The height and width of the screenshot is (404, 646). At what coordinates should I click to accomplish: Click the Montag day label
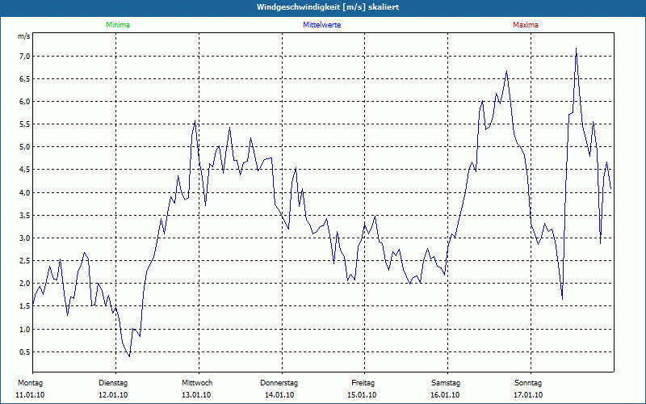30,383
